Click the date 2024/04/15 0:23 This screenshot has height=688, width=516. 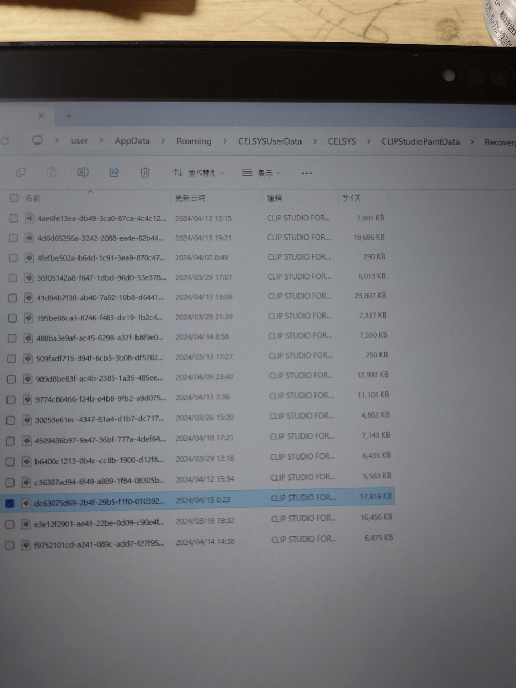point(203,500)
